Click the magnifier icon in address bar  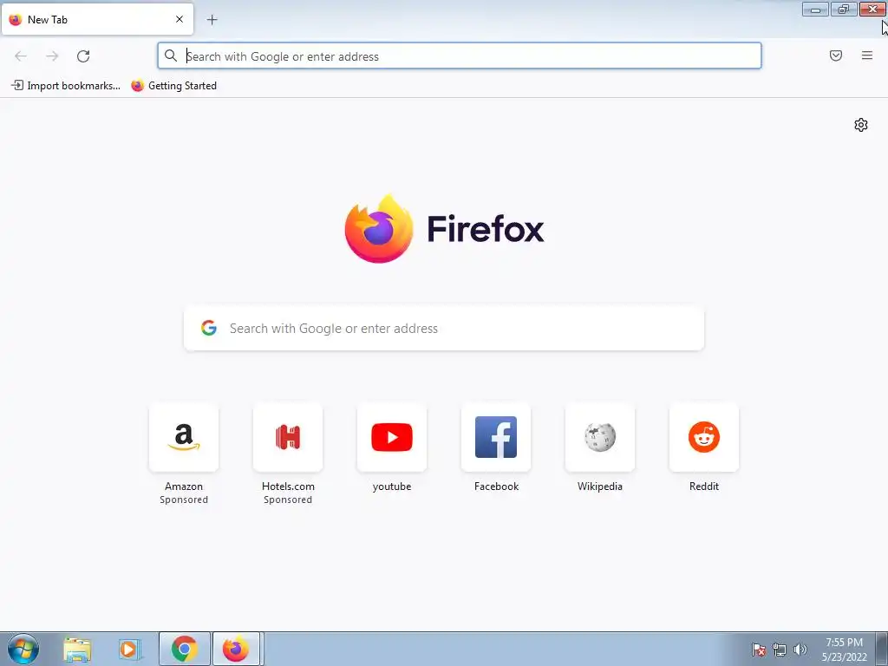(171, 55)
